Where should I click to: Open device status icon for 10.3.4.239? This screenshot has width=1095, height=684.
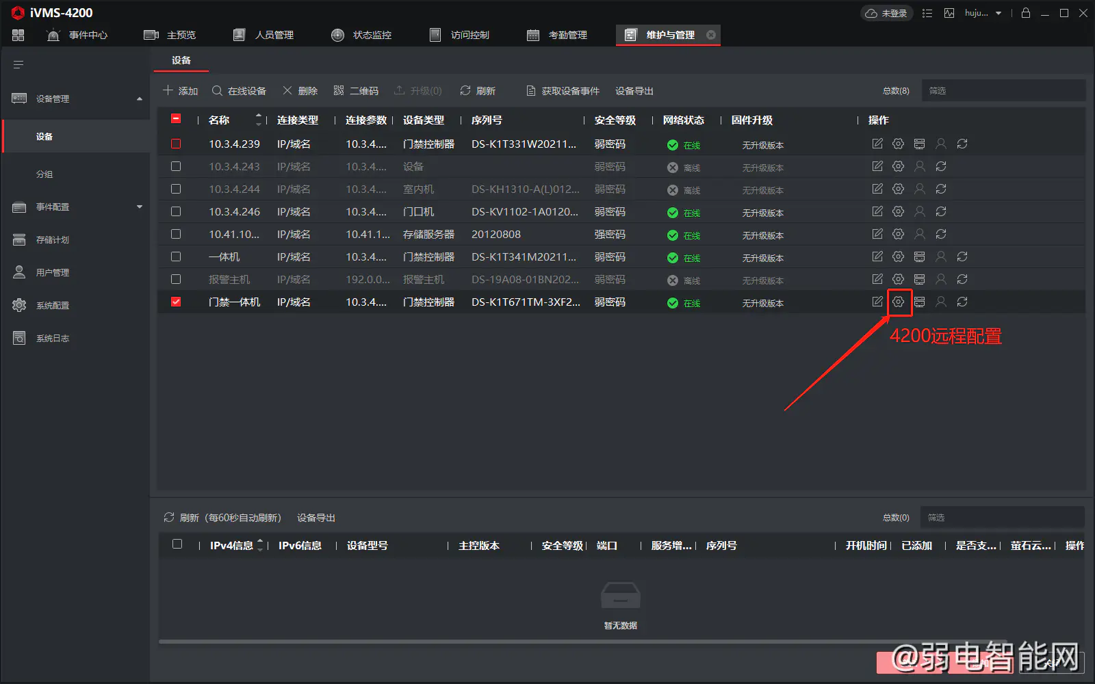pyautogui.click(x=920, y=144)
